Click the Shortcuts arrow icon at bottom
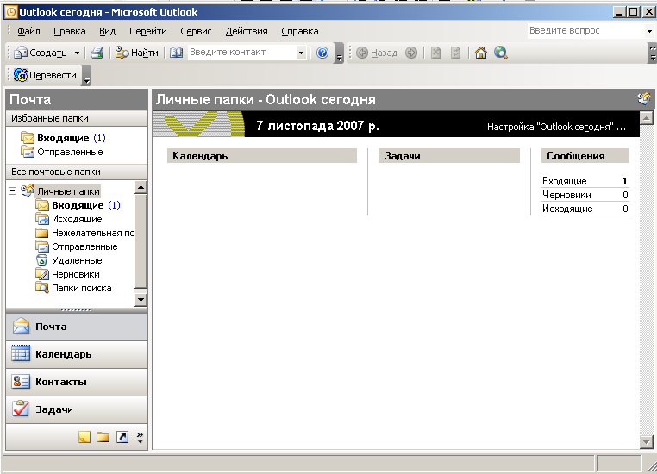Image resolution: width=657 pixels, height=474 pixels. 122,437
